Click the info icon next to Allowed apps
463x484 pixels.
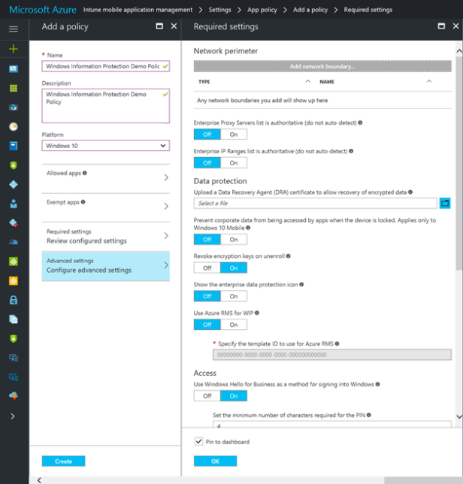(x=84, y=173)
